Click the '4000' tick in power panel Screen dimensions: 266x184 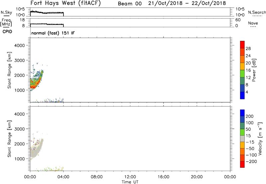click(20, 45)
